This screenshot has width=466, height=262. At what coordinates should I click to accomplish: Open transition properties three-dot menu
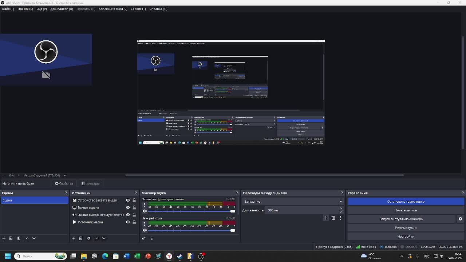[340, 218]
